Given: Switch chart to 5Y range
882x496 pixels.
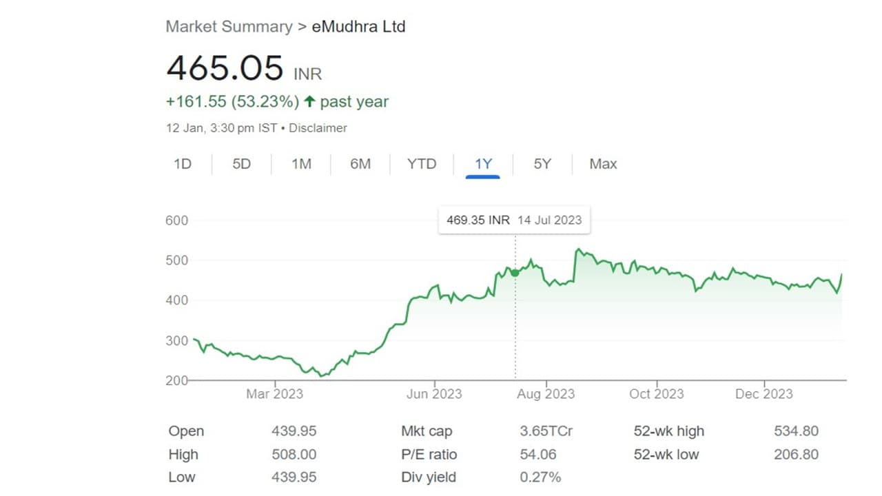Looking at the screenshot, I should (x=542, y=164).
